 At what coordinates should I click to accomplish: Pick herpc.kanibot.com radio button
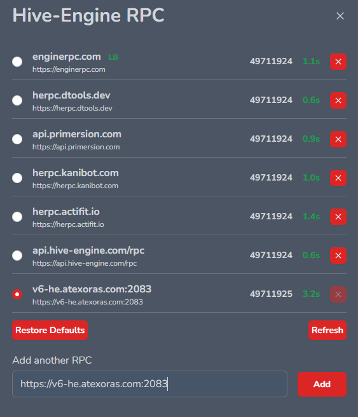[x=17, y=178]
